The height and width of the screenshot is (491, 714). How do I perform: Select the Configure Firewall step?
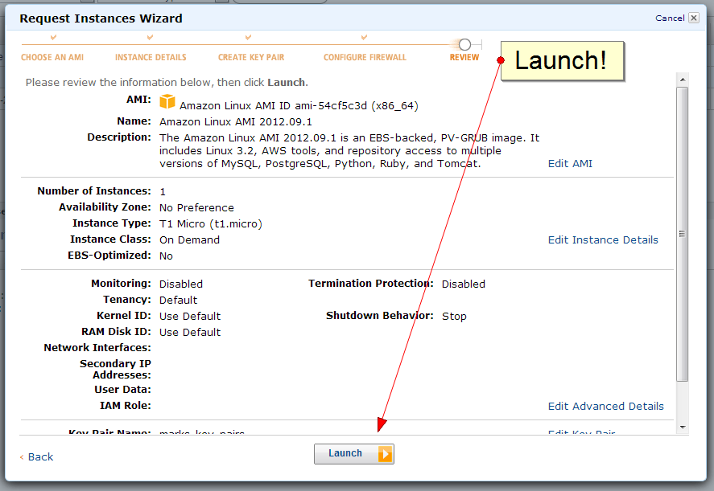[365, 57]
